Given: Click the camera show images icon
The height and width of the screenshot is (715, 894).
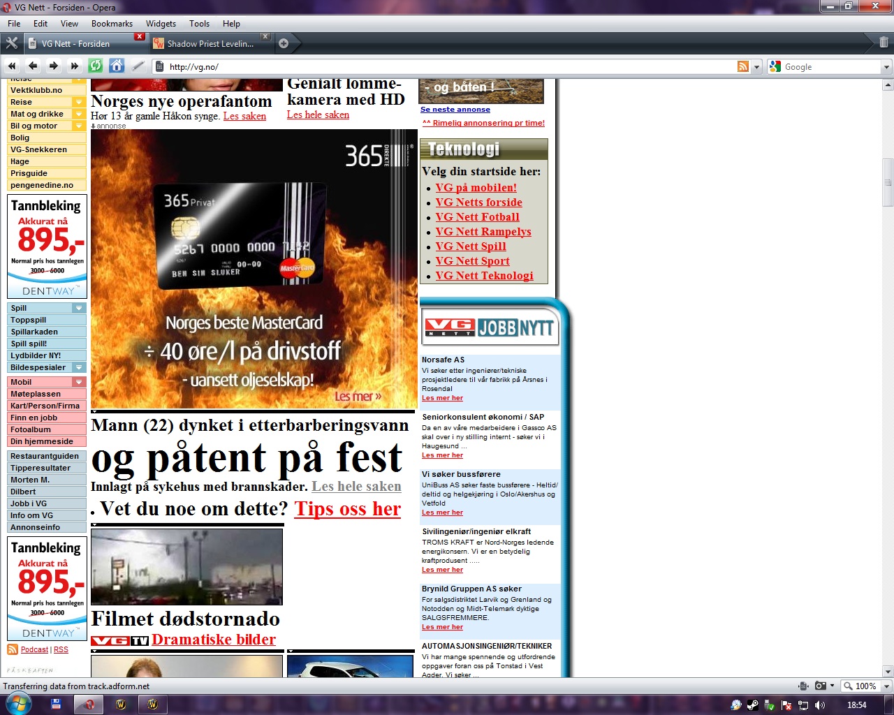Looking at the screenshot, I should 821,686.
